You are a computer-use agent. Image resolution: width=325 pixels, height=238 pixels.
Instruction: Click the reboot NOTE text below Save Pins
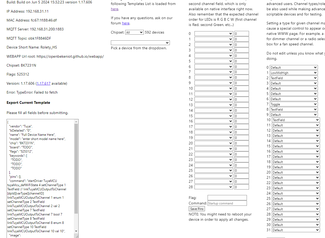[x=220, y=217]
